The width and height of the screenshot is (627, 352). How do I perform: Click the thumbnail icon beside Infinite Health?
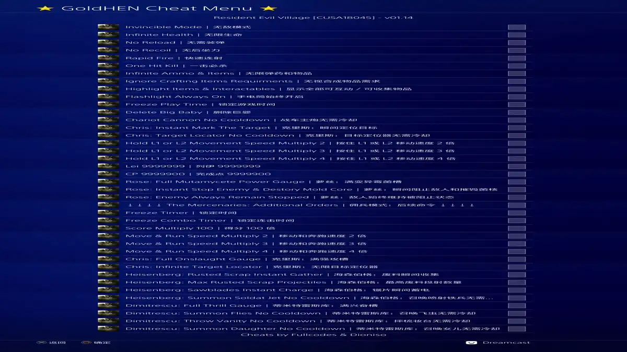[108, 35]
